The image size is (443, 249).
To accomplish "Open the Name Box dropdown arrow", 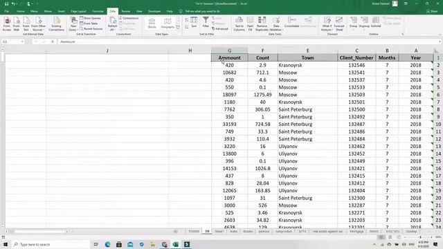I will pyautogui.click(x=22, y=41).
